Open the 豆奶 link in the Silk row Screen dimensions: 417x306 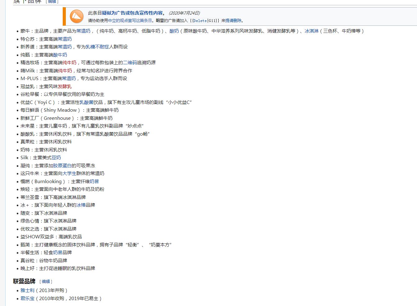point(56,158)
